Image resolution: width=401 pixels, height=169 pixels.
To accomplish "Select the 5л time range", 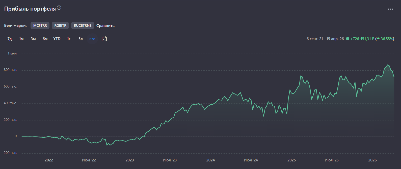I will 81,39.
